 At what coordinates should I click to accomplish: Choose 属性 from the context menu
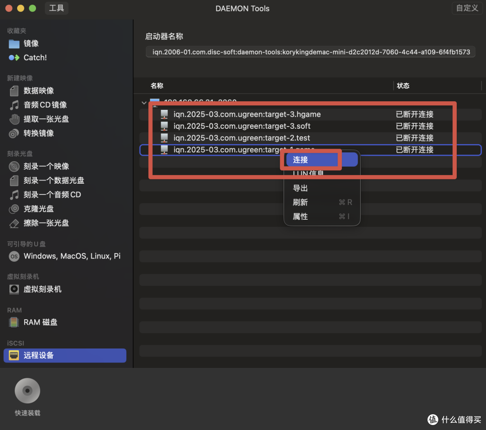click(322, 217)
